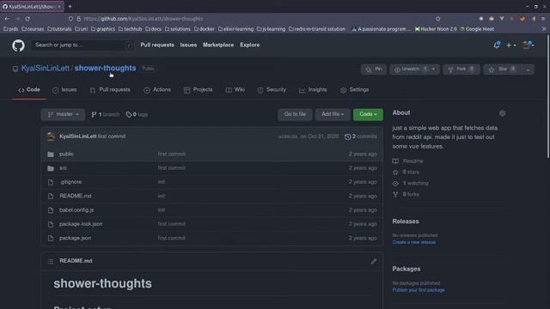550x309 pixels.
Task: Open Issues in top navigation
Action: click(188, 45)
